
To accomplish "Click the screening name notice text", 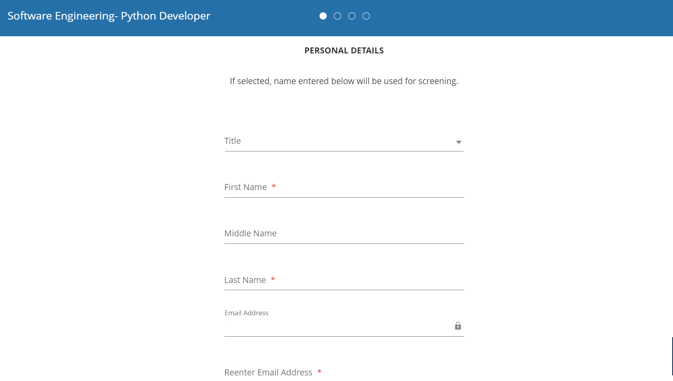I will (x=344, y=81).
